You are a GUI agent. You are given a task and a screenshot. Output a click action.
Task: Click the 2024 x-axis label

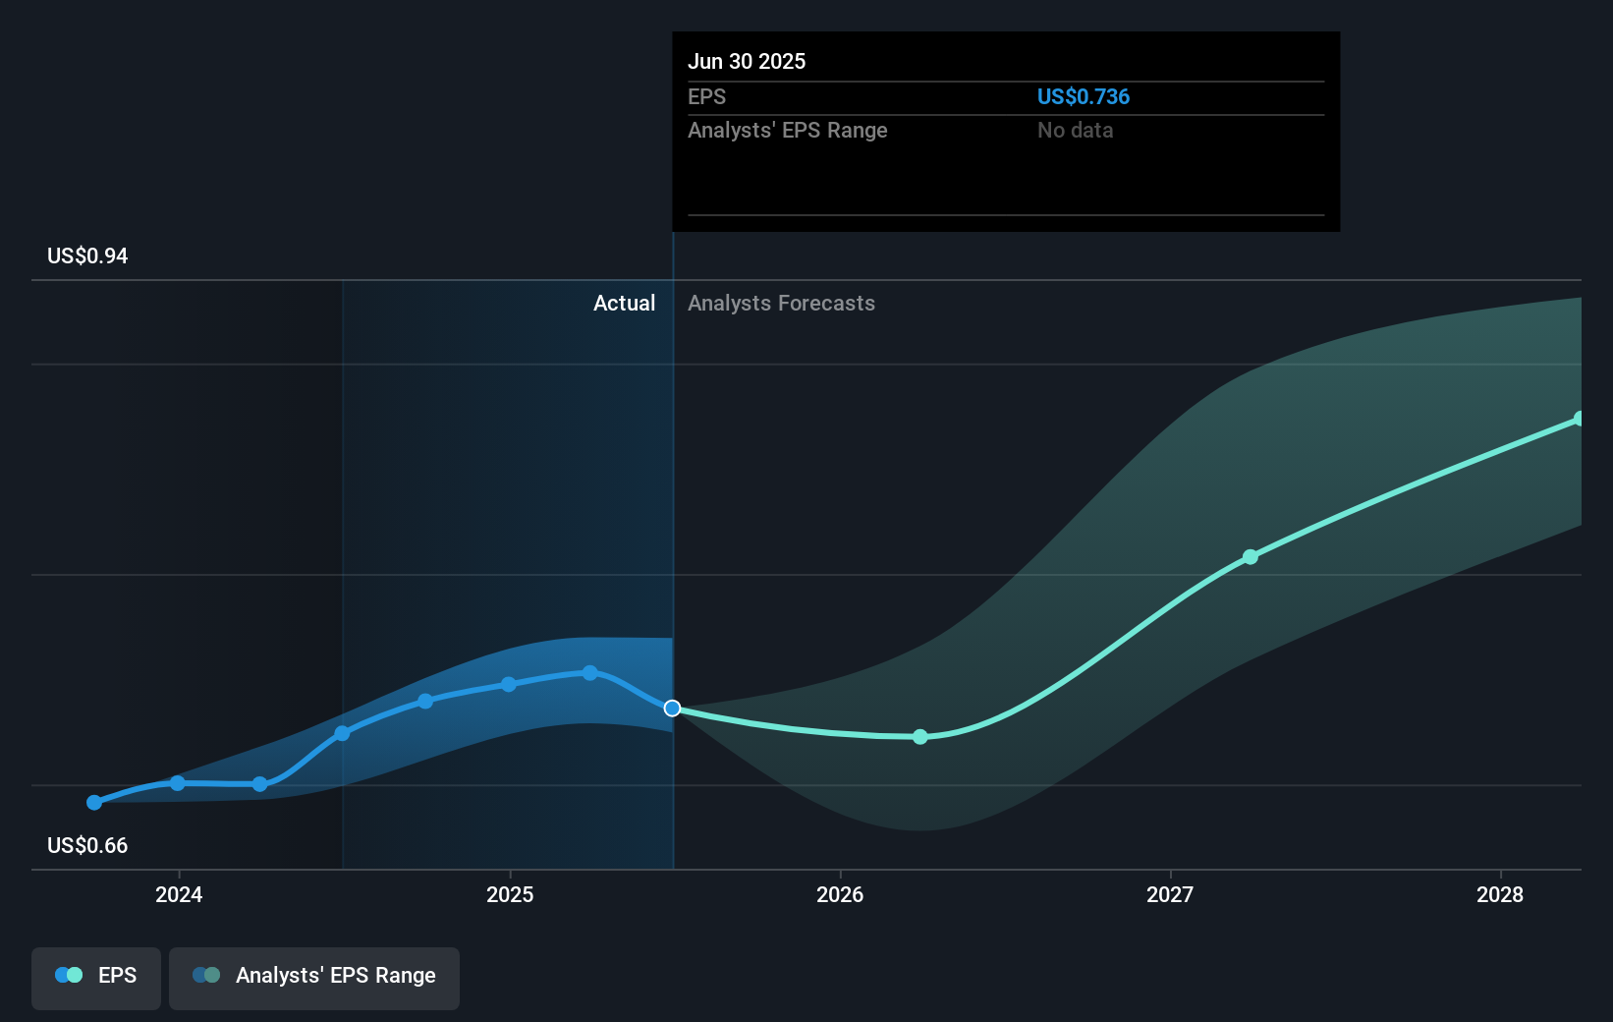[x=179, y=894]
